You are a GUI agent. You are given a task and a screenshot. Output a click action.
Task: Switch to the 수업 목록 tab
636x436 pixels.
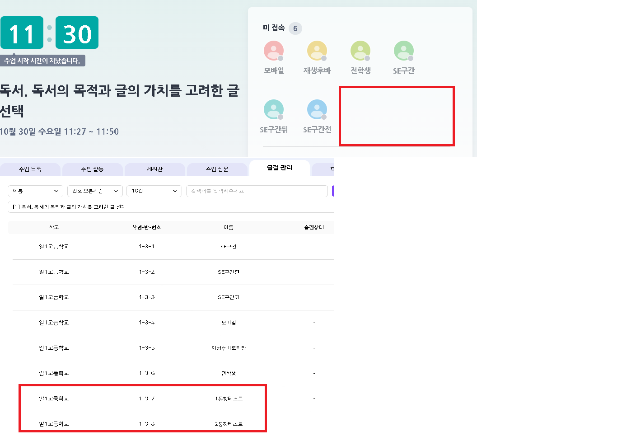click(x=30, y=169)
